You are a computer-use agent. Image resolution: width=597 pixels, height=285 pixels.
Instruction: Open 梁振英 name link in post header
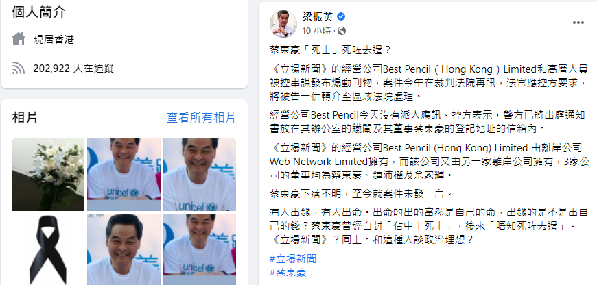coord(318,16)
